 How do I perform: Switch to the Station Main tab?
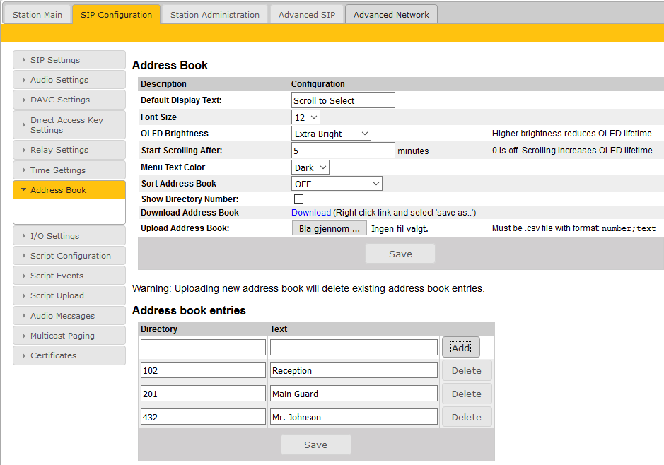[x=37, y=15]
